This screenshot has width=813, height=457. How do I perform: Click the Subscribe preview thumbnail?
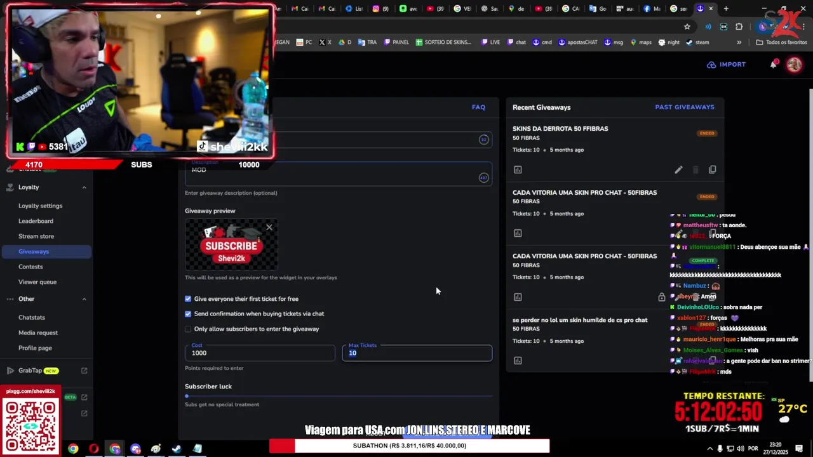click(231, 245)
